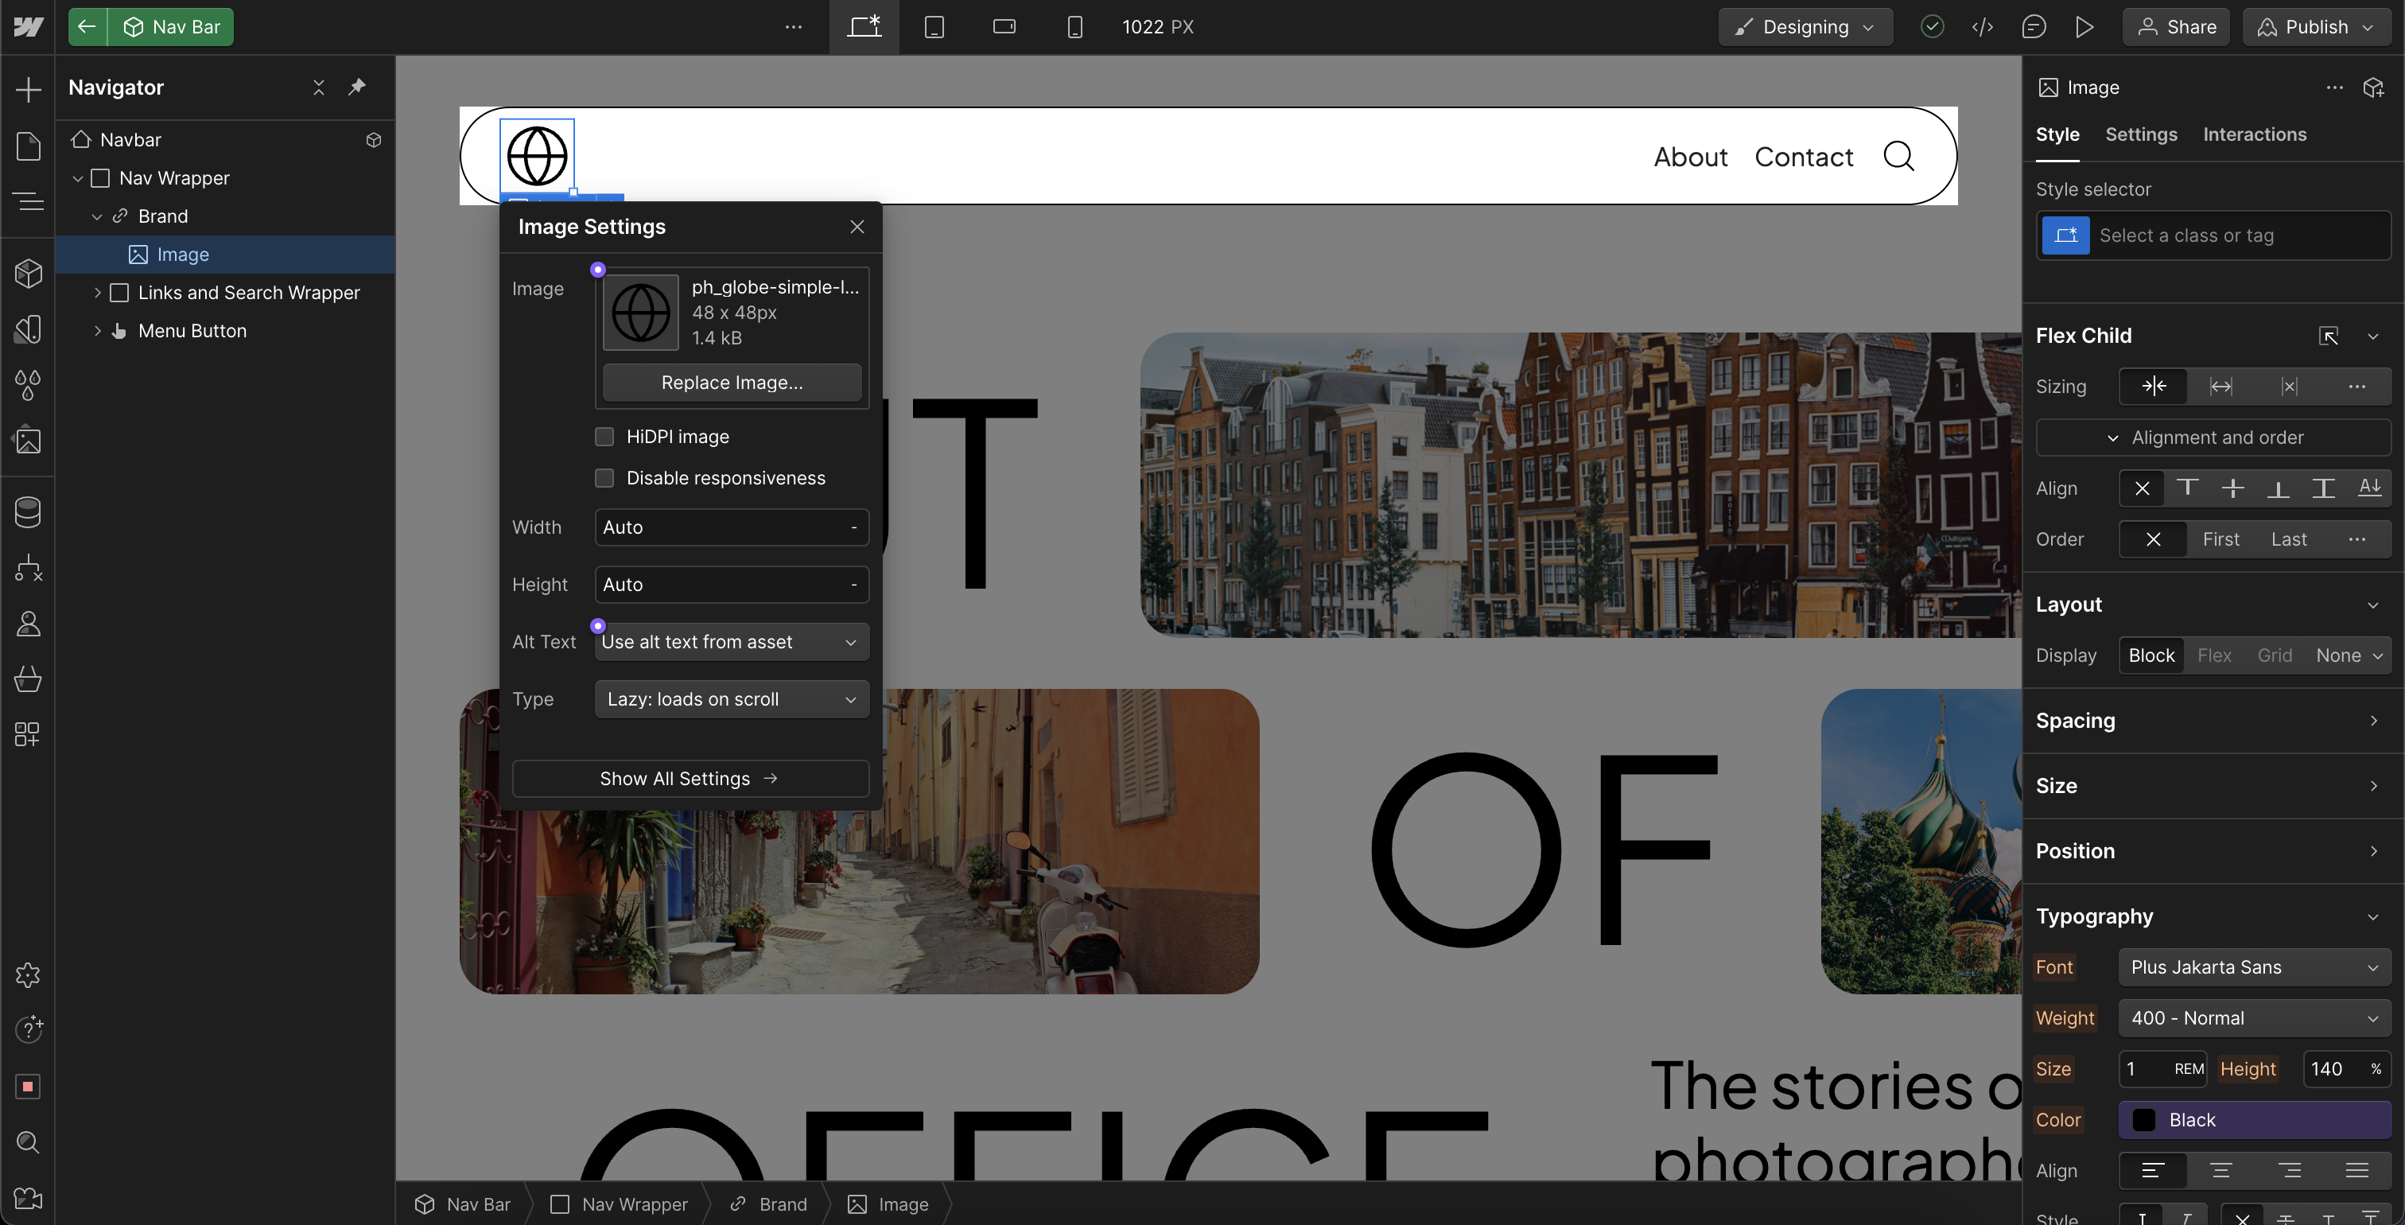Select Nav Wrapper in the breadcrumb bar
2405x1225 pixels.
619,1204
